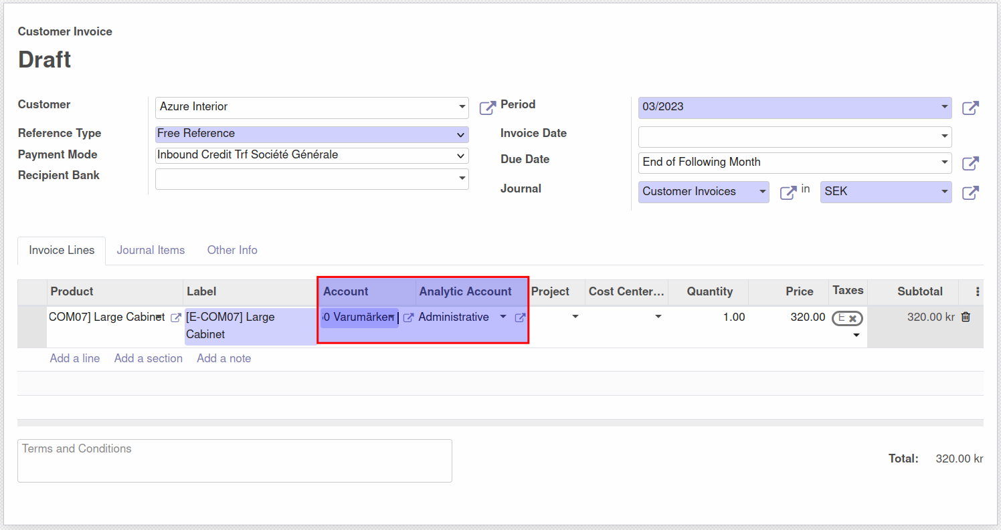
Task: Open Varumärken account external link
Action: (x=408, y=317)
